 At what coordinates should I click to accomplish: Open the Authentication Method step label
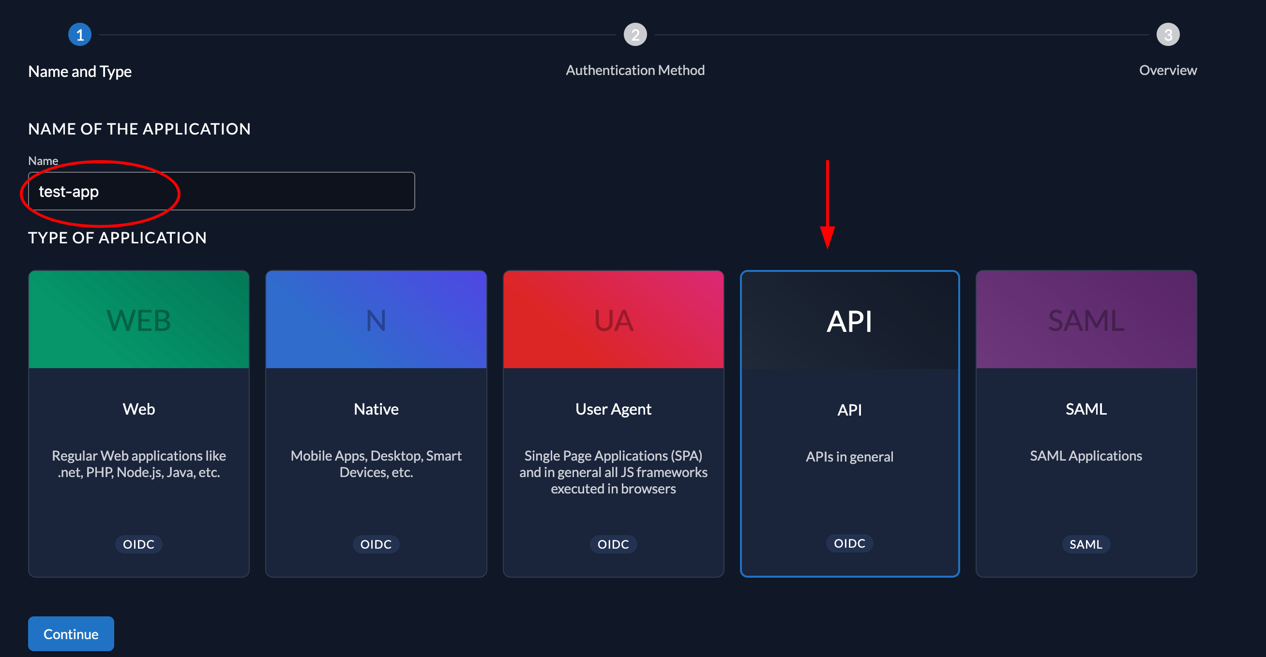[x=635, y=70]
